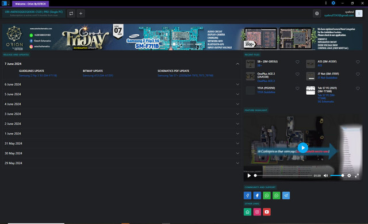368x224 pixels.
Task: Favorite the J7 Nxt (SM-J701F) file
Action: click(x=358, y=74)
